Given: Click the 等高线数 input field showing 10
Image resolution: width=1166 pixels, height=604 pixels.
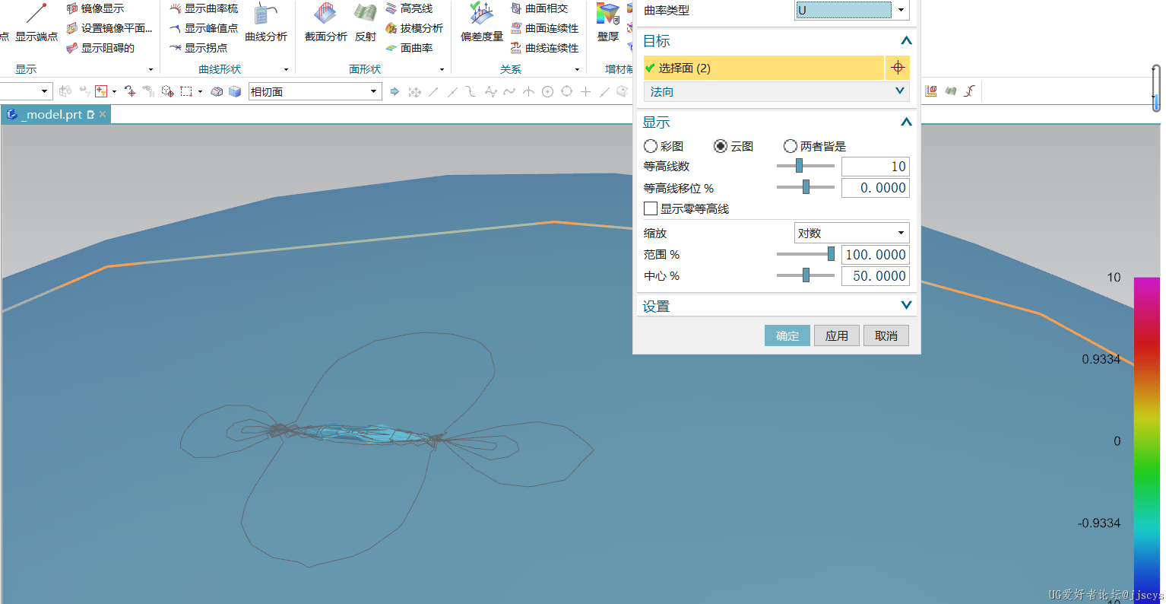Looking at the screenshot, I should coord(876,166).
